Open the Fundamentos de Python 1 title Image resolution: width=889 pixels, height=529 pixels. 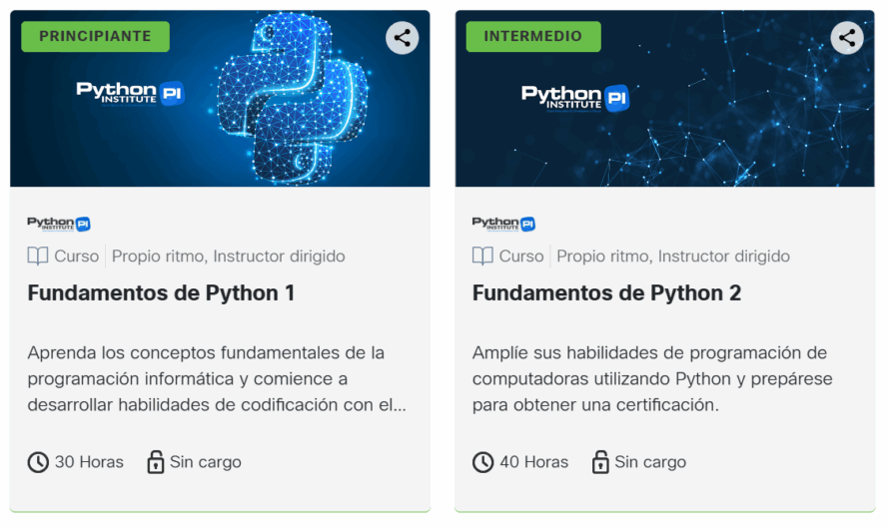click(161, 293)
